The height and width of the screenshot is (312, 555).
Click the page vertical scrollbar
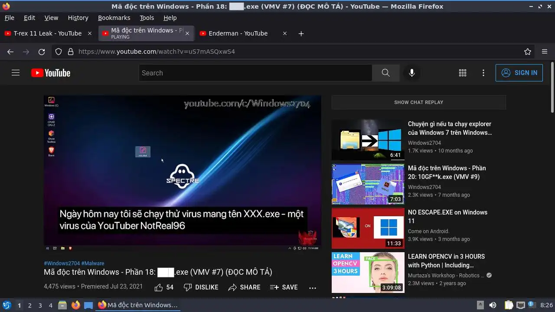click(x=552, y=87)
